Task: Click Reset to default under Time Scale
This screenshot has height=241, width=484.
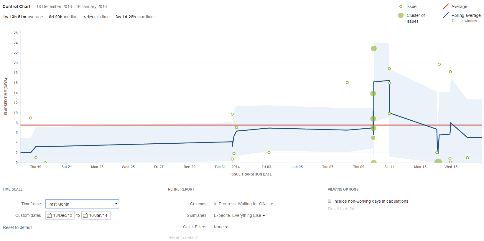Action: pos(18,227)
